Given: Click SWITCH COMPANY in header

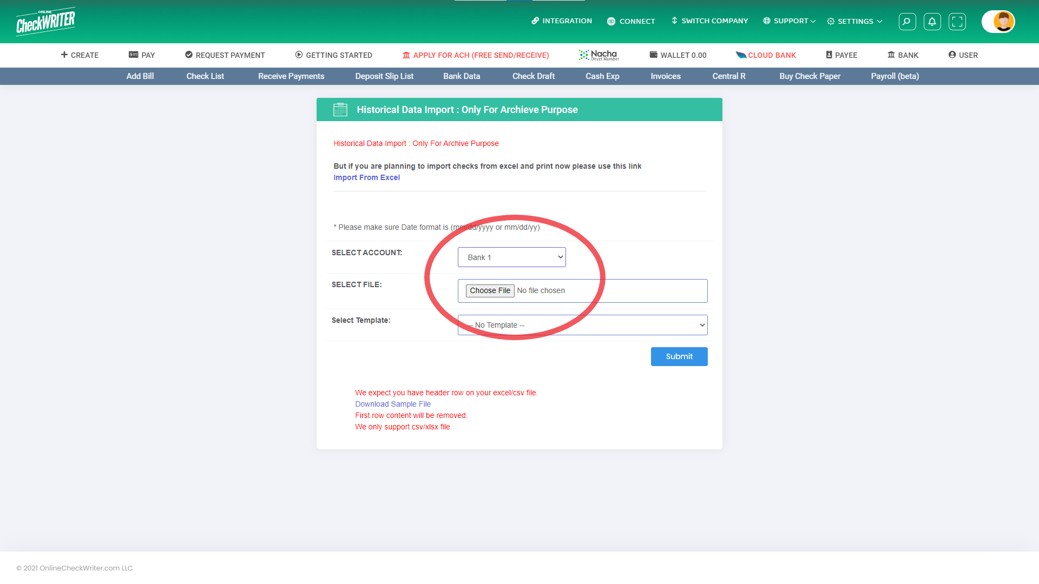Looking at the screenshot, I should point(715,21).
